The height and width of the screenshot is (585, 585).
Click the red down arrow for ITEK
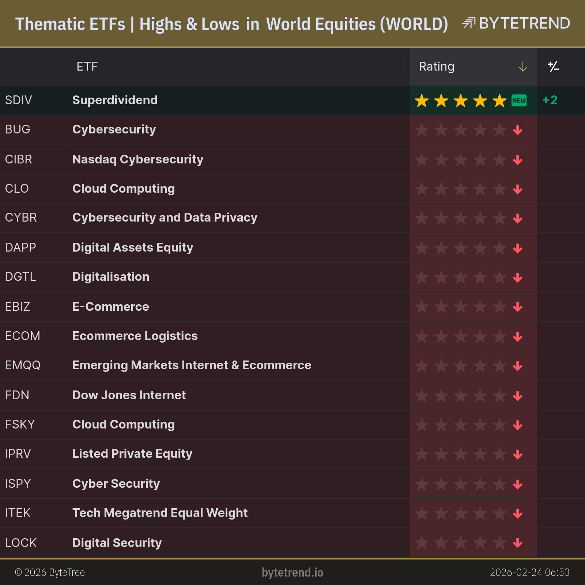pos(517,514)
